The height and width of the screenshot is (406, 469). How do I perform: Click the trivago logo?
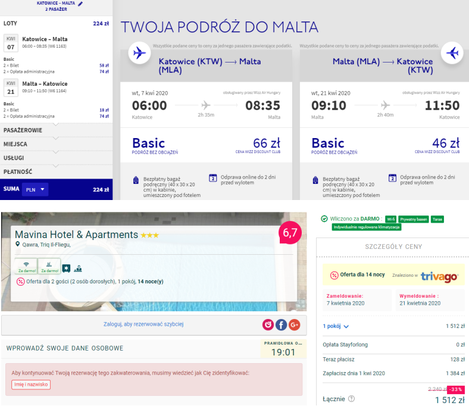[439, 276]
